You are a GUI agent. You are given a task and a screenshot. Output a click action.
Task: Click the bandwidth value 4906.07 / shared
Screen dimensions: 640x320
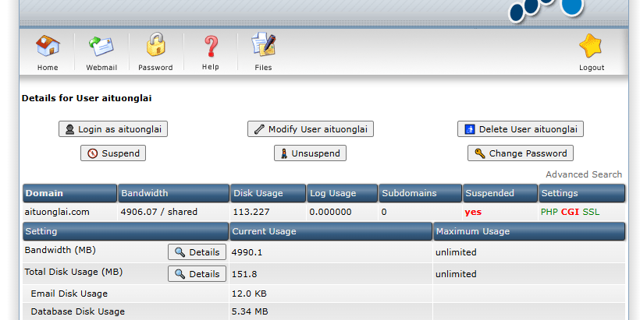158,212
